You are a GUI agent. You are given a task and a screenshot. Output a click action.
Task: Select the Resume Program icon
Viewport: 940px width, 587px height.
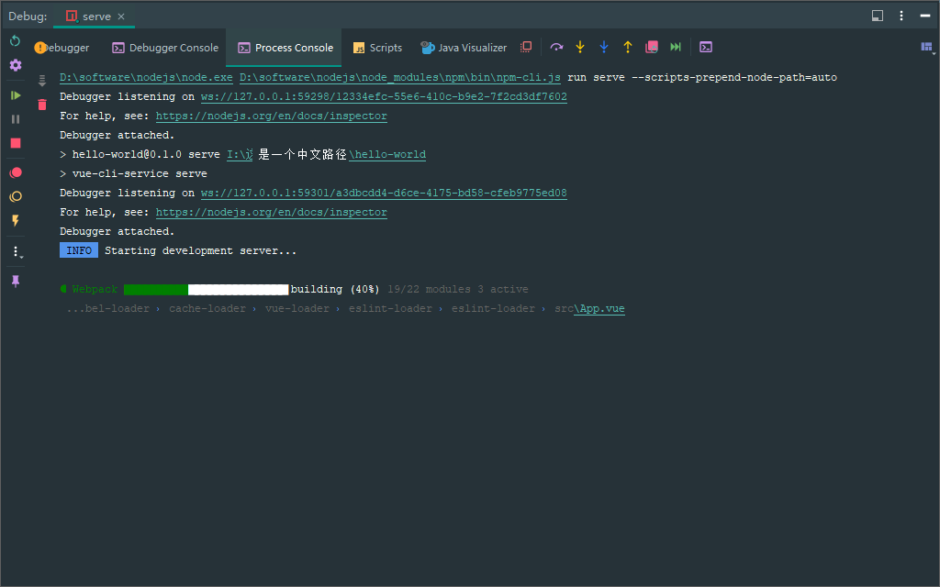tap(15, 94)
